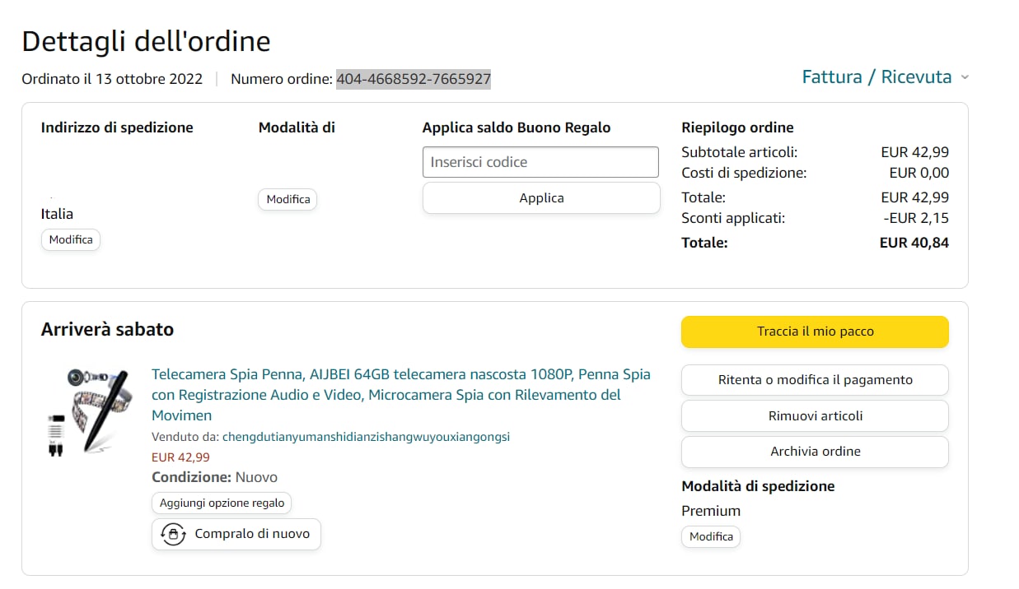Visit seller chengdutianyumanshidianzishangwuyouxiangongsi page
Screen dimensions: 1019x589
coord(366,437)
